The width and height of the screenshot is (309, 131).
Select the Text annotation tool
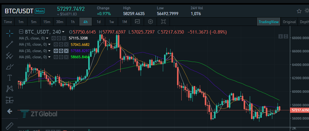10,78
